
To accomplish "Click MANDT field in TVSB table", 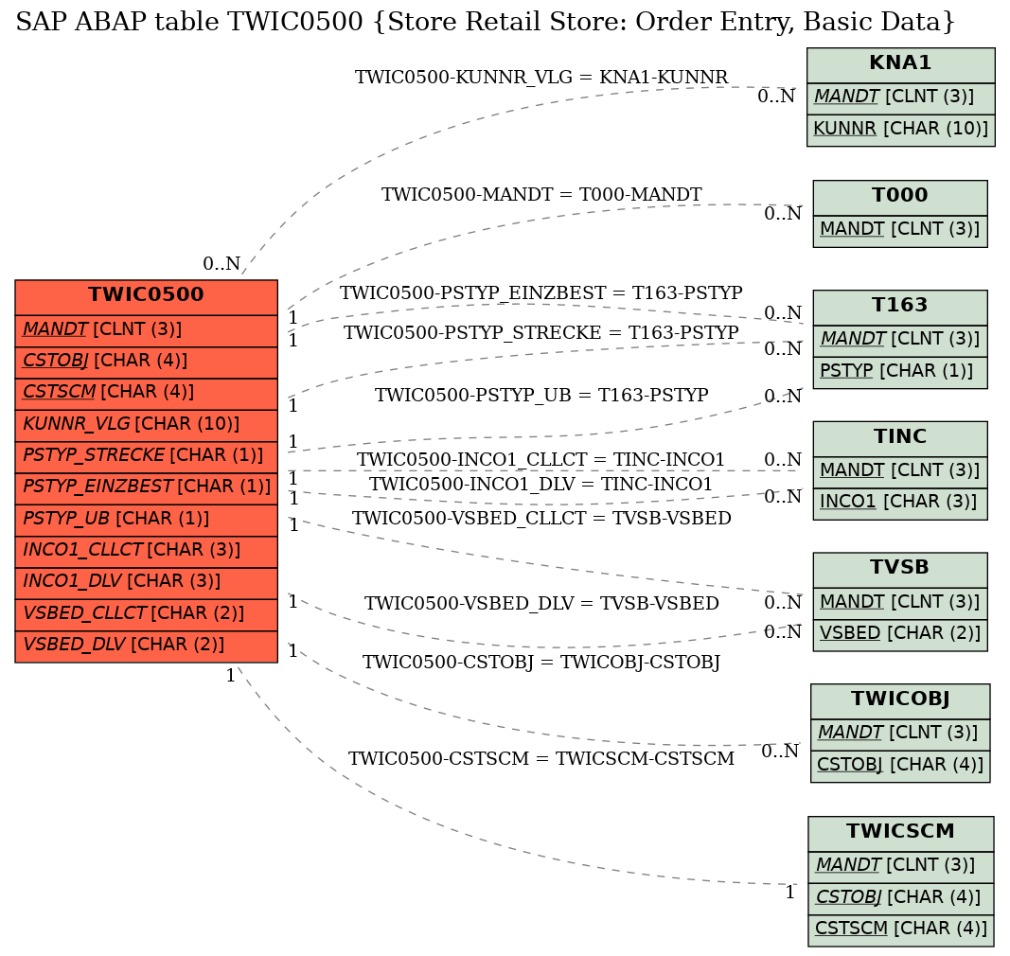I will point(900,602).
